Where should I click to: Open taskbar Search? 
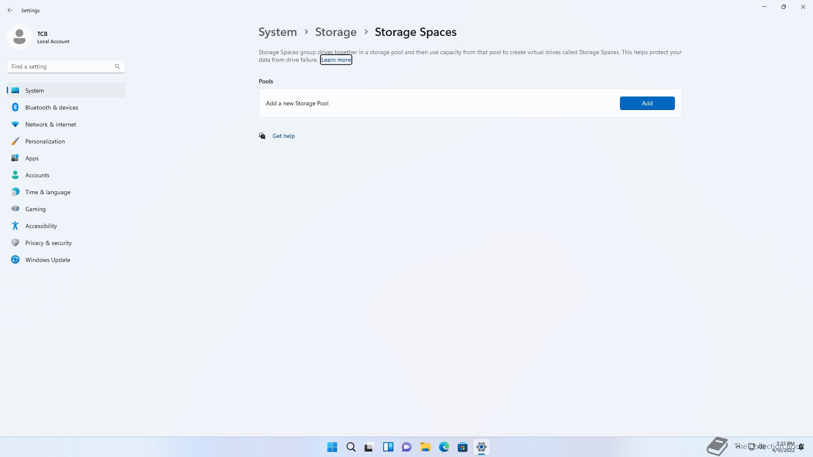pos(351,447)
